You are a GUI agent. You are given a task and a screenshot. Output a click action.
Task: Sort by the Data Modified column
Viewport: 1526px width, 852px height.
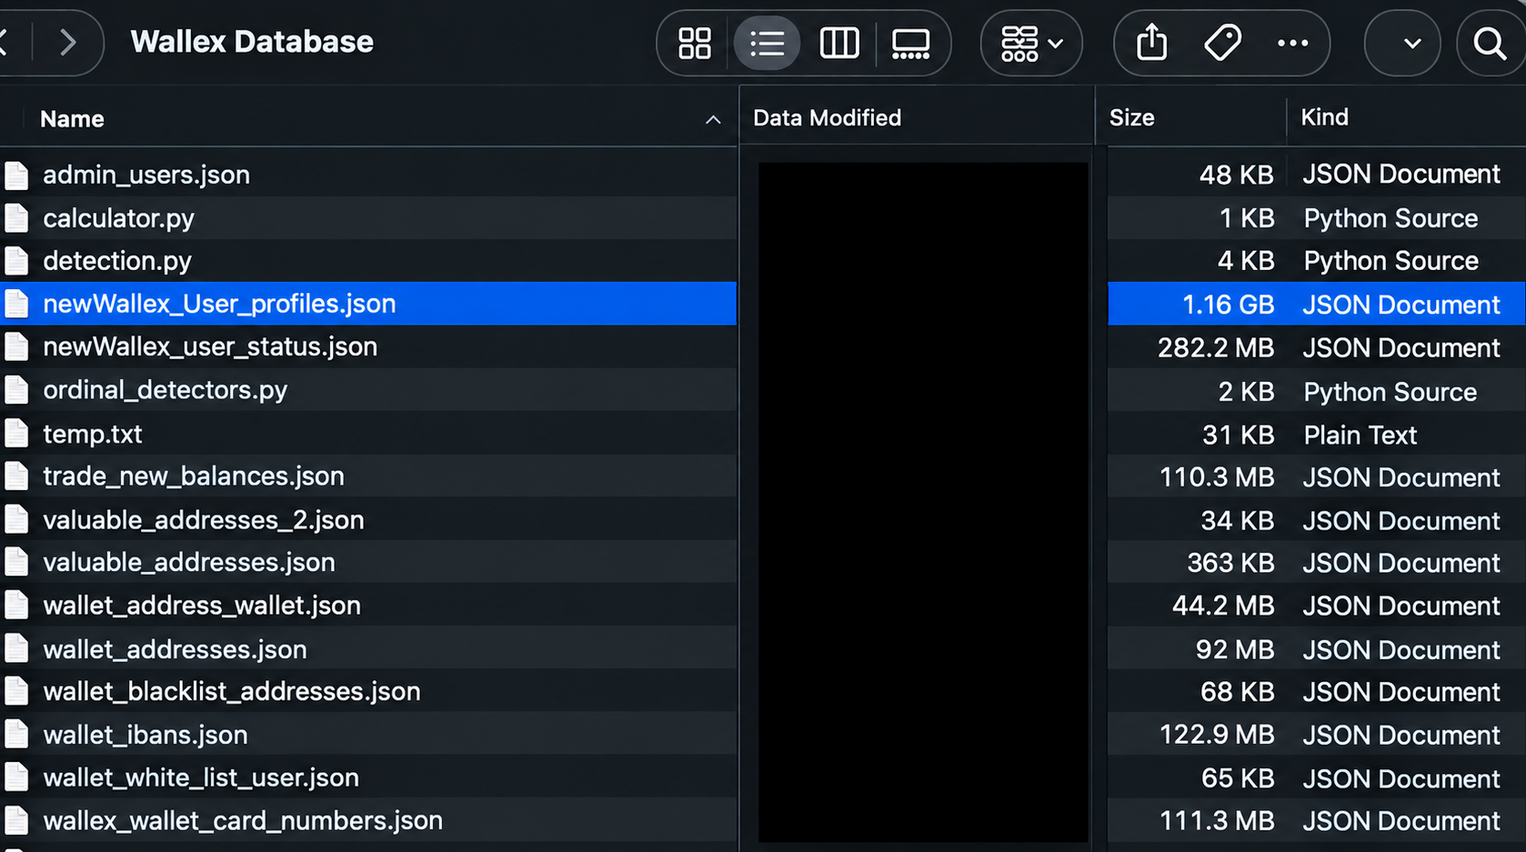click(x=827, y=118)
